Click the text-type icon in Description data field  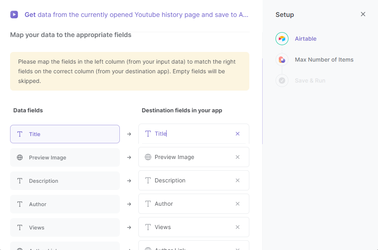point(20,181)
